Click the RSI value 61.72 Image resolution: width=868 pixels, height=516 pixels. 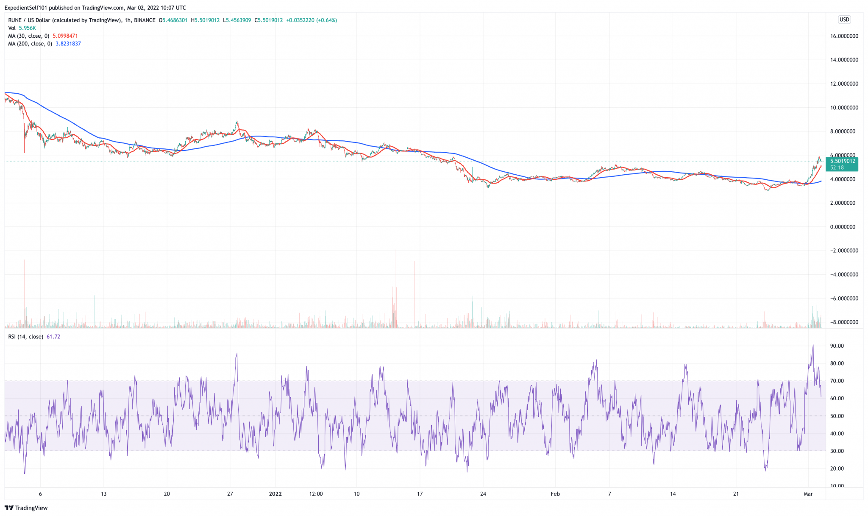tap(53, 337)
